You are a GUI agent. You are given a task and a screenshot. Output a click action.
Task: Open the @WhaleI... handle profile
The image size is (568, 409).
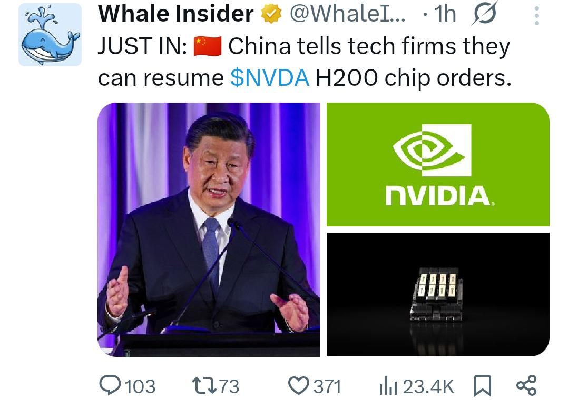(x=347, y=14)
